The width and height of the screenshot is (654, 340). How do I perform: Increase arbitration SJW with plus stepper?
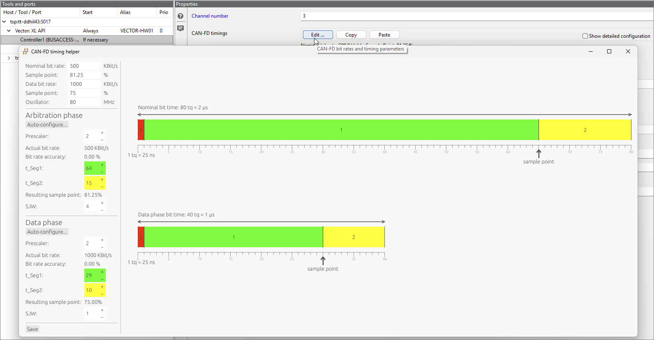tap(102, 203)
